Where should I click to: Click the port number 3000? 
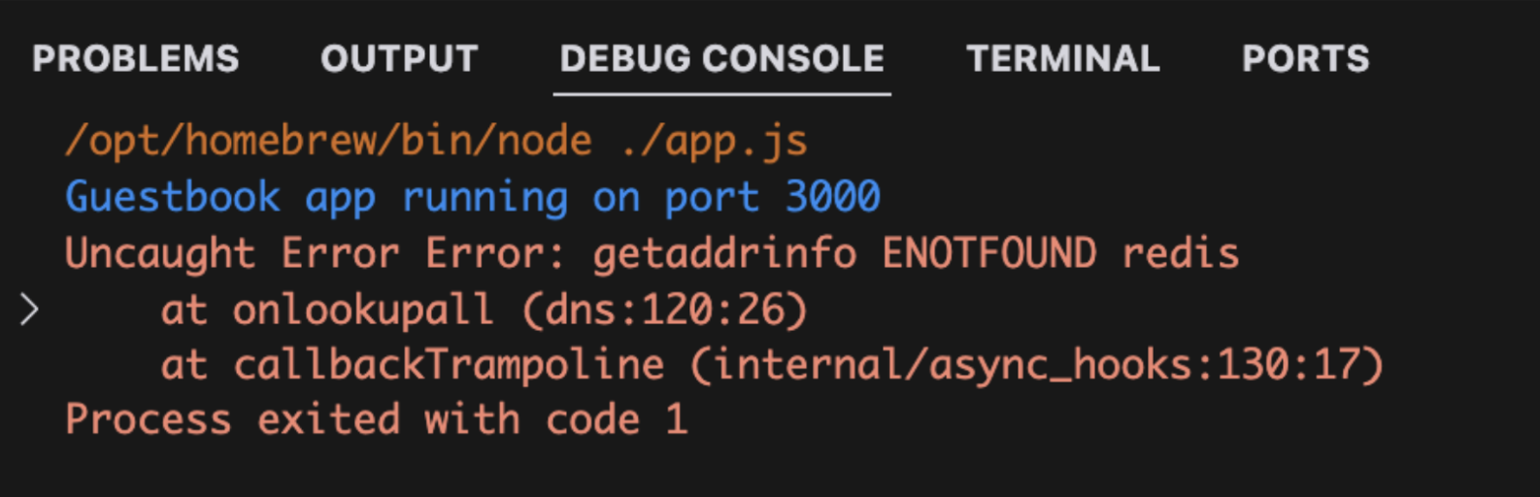(832, 197)
